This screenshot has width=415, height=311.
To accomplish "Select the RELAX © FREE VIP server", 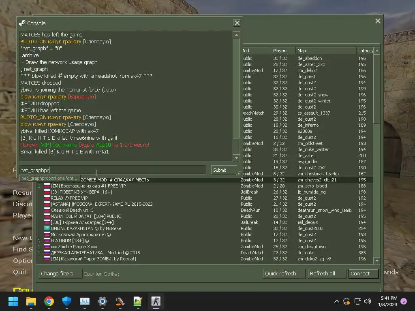I will (205, 198).
